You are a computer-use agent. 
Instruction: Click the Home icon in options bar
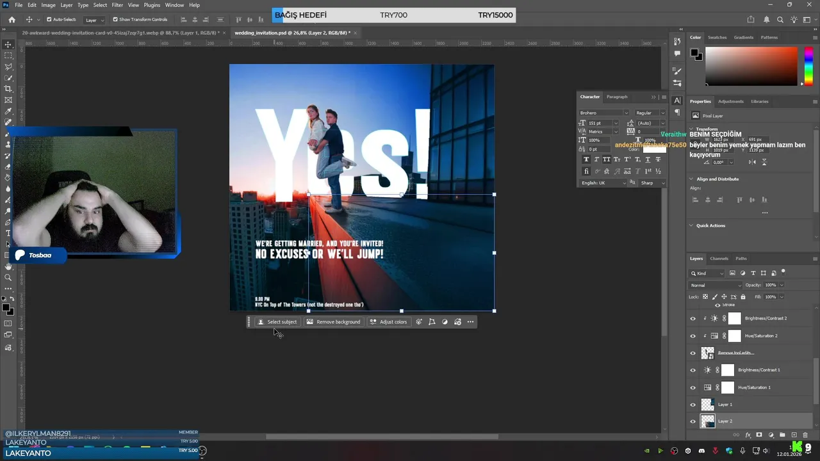12,20
